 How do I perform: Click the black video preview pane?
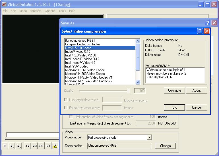pyautogui.click(x=31, y=49)
